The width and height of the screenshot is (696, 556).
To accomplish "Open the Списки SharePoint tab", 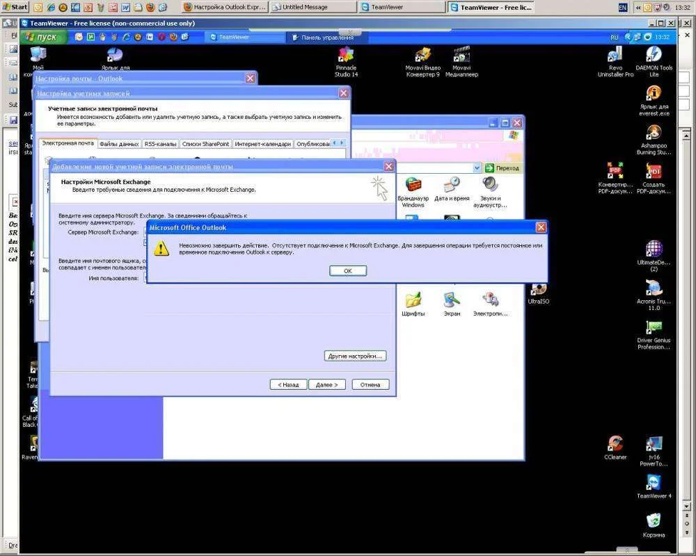I will (x=205, y=144).
